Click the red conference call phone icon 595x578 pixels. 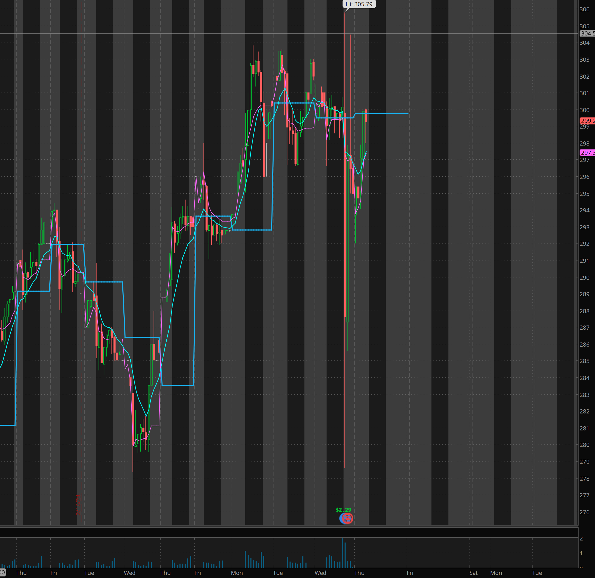348,518
